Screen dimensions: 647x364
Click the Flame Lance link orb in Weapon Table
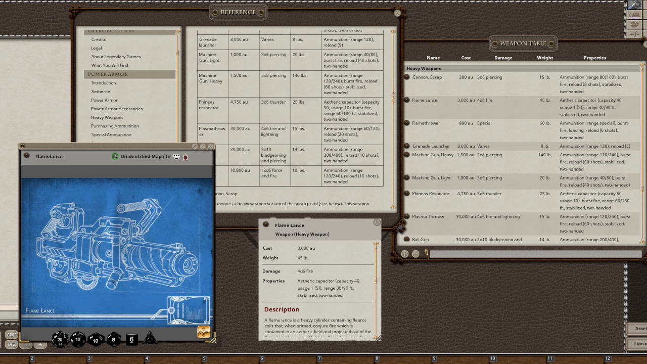[x=406, y=100]
